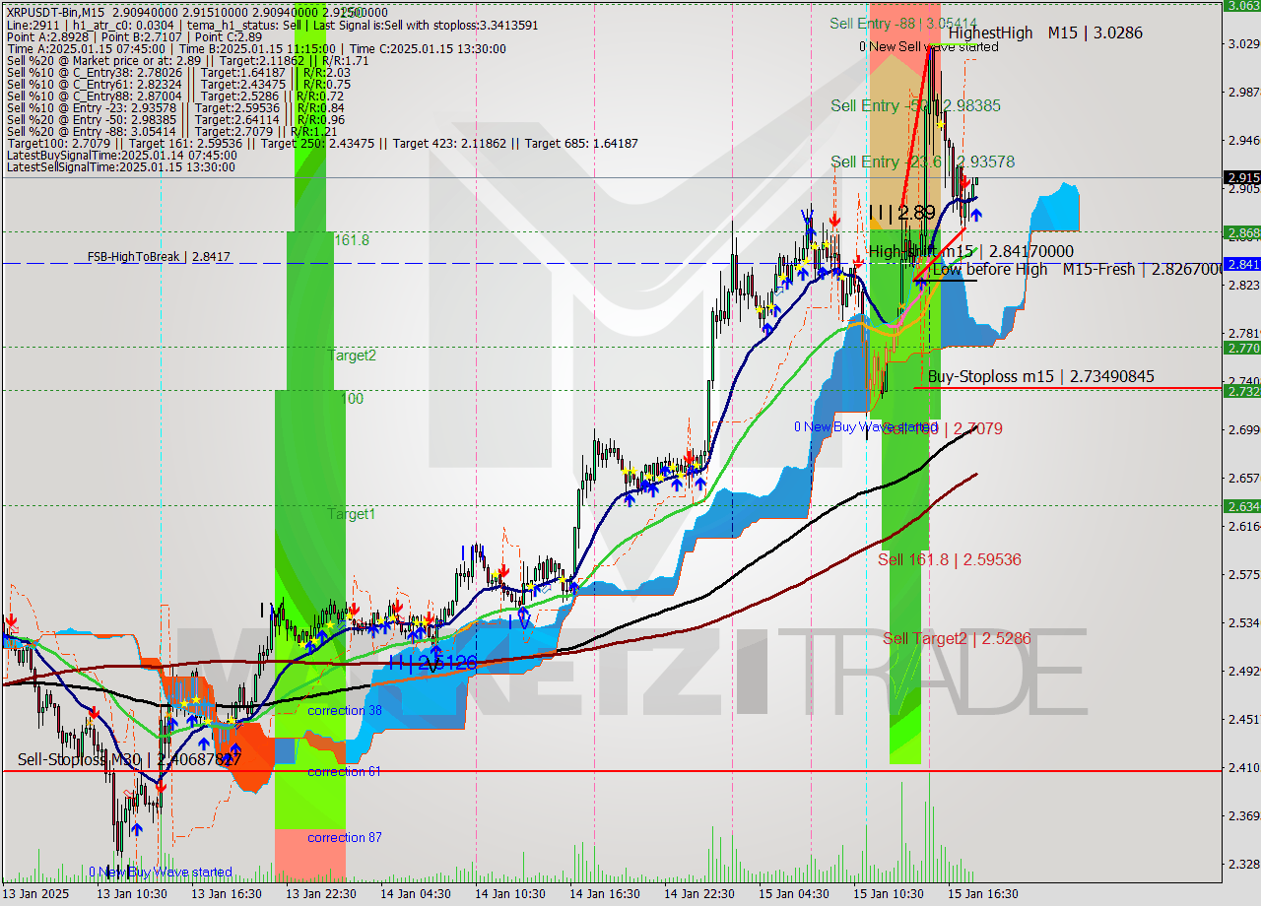Click the Target100 summary info line
This screenshot has width=1261, height=906.
[322, 143]
